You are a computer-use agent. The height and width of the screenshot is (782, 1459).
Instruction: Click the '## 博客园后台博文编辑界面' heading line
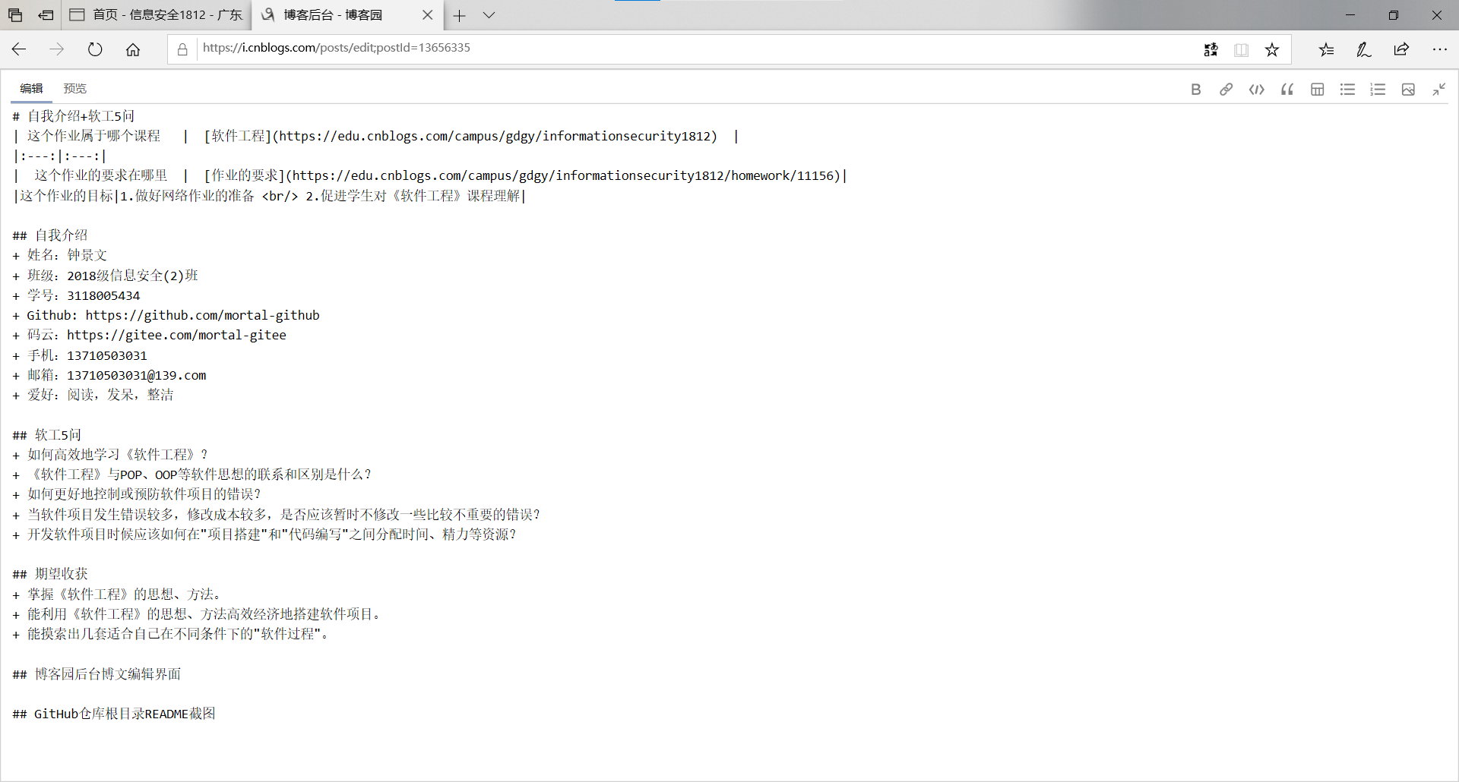97,674
